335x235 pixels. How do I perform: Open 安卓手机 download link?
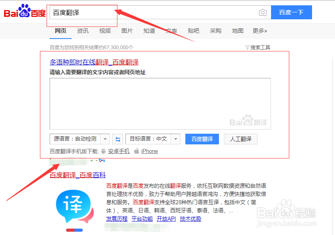(119, 151)
